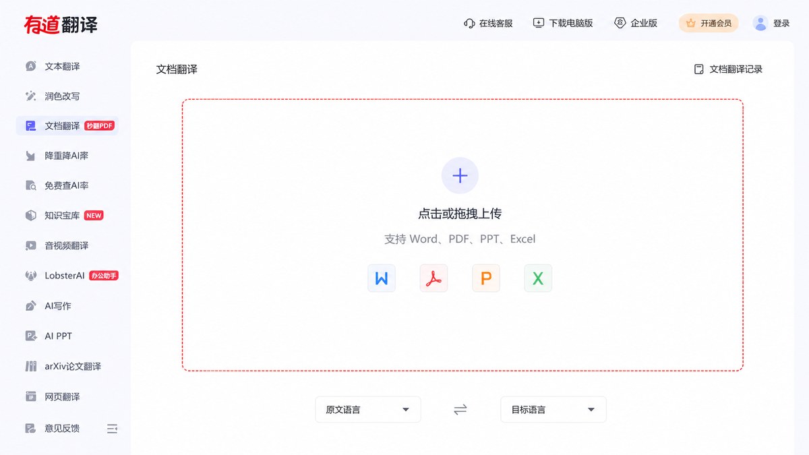Click the 音视频翻译 play icon

[x=31, y=245]
